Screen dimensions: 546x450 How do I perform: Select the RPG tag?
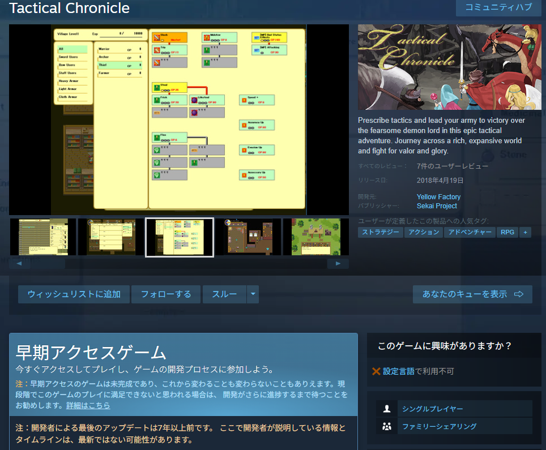tap(507, 232)
